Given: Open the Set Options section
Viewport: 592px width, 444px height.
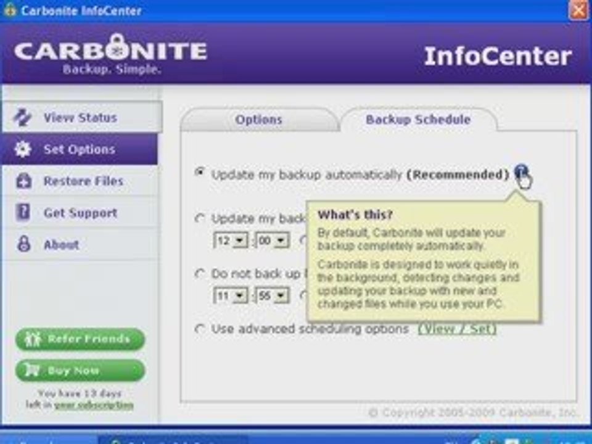Looking at the screenshot, I should [x=80, y=149].
